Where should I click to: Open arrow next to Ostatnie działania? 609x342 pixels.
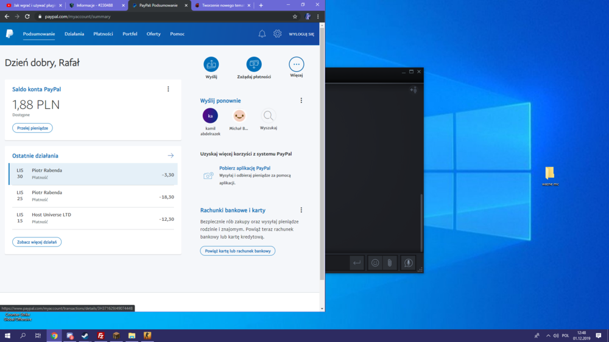click(171, 156)
